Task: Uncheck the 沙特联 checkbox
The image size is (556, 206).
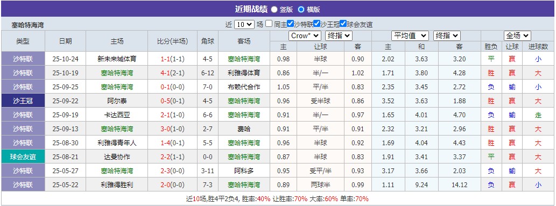Action: point(291,24)
